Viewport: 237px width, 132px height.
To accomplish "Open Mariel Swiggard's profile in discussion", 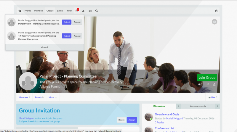I will click(174, 118).
